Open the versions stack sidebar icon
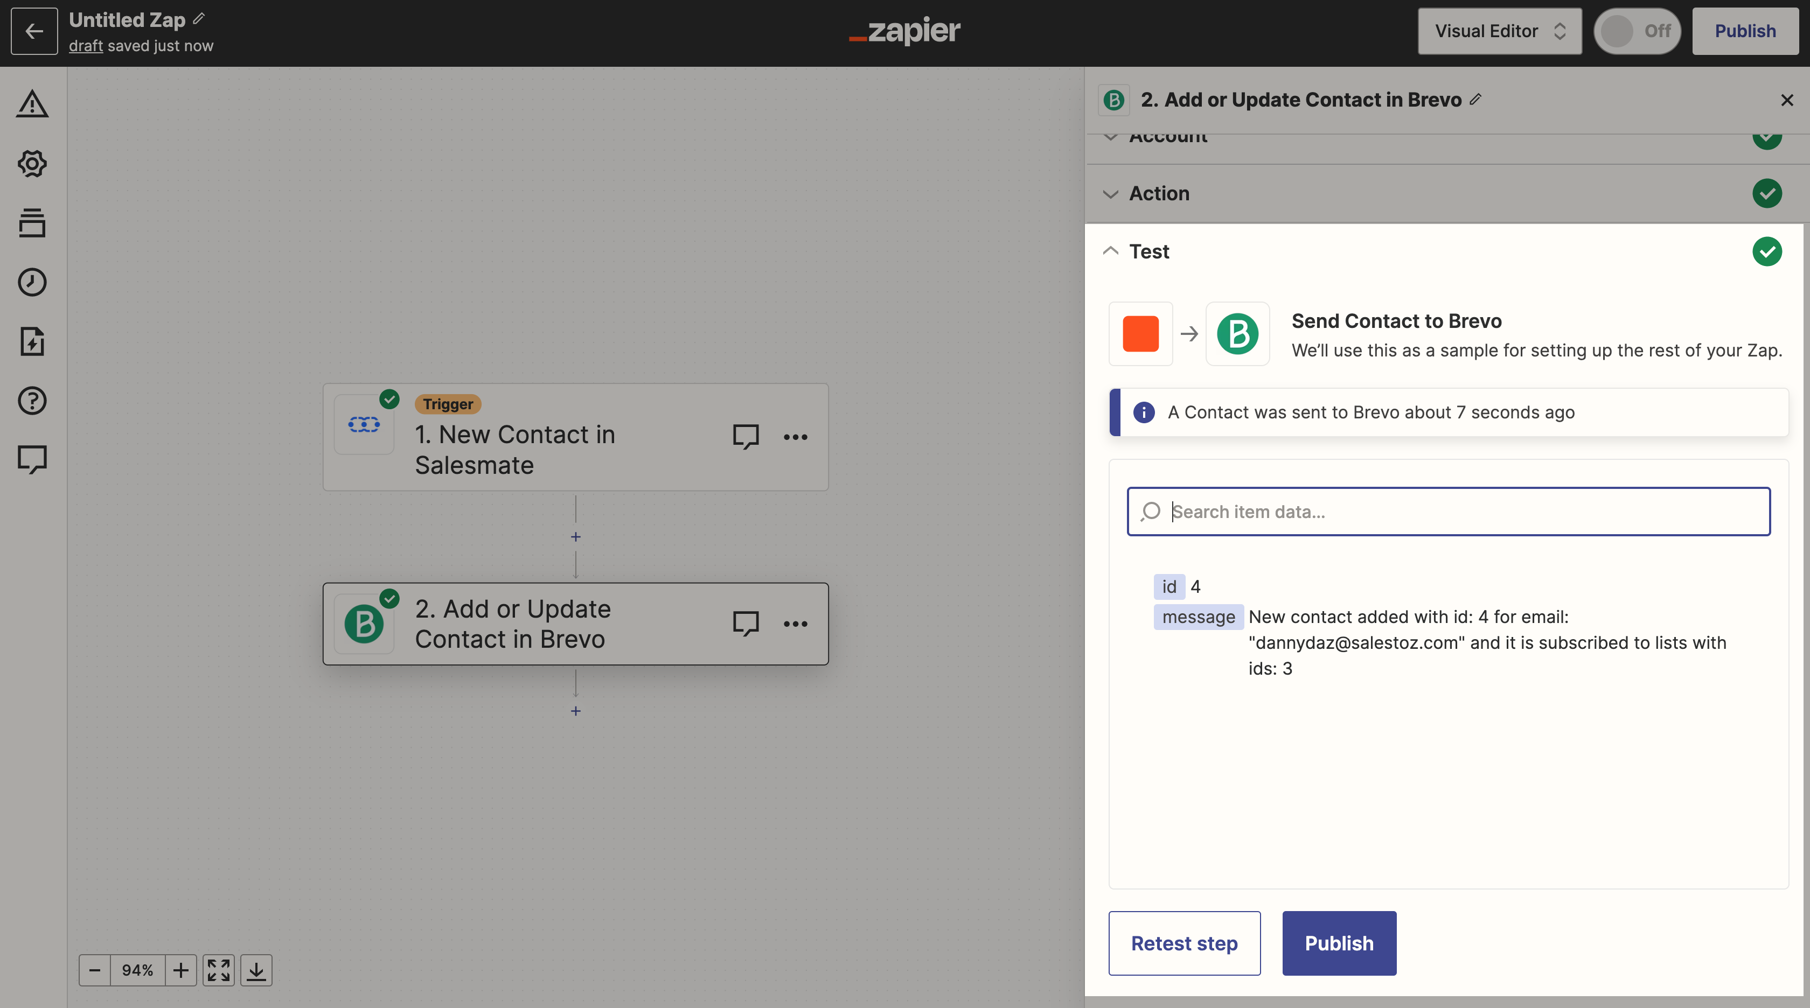This screenshot has height=1008, width=1810. 32,223
